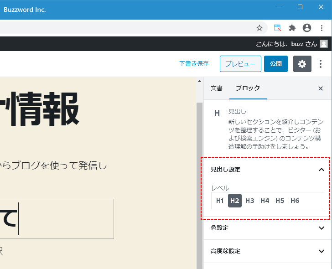Click the editor vertical scrollbar thumb
Screen dimensions: 332x269
point(199,186)
